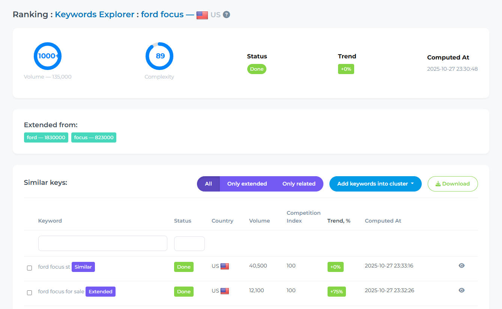Tick the checkbox for ford focus for sale
Image resolution: width=502 pixels, height=309 pixels.
pyautogui.click(x=30, y=293)
